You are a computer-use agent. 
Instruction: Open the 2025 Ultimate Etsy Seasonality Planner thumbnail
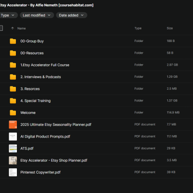(x=13, y=124)
